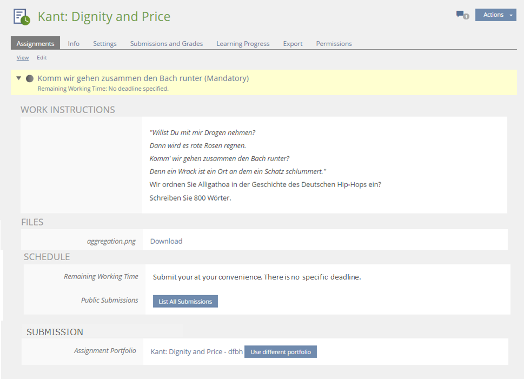This screenshot has height=379, width=524.
Task: Open the Actions dropdown menu
Action: pyautogui.click(x=495, y=15)
